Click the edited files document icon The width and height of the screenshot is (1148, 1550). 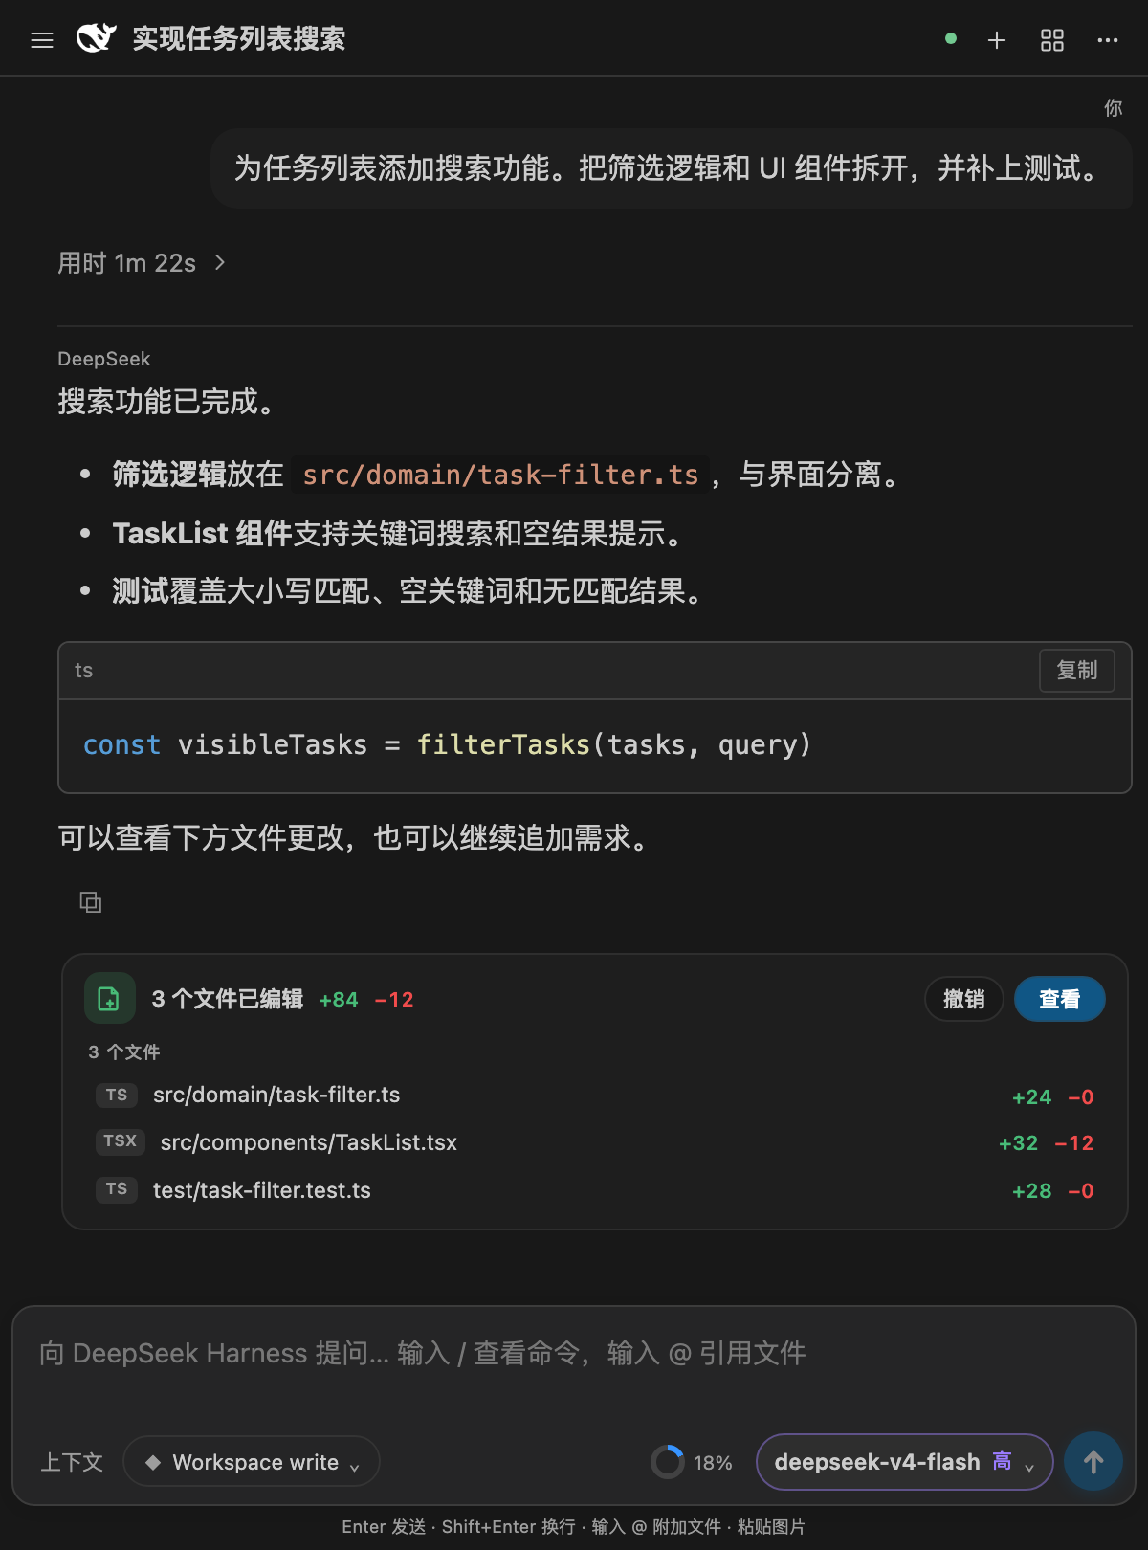coord(109,999)
